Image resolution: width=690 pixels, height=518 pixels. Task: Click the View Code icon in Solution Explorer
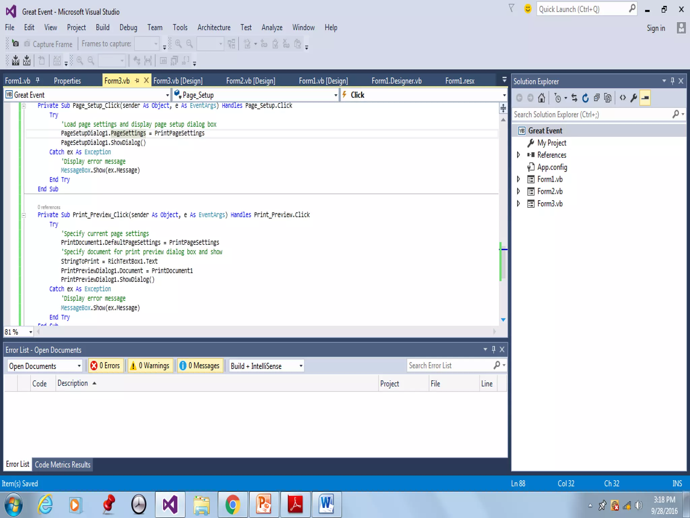tap(623, 98)
